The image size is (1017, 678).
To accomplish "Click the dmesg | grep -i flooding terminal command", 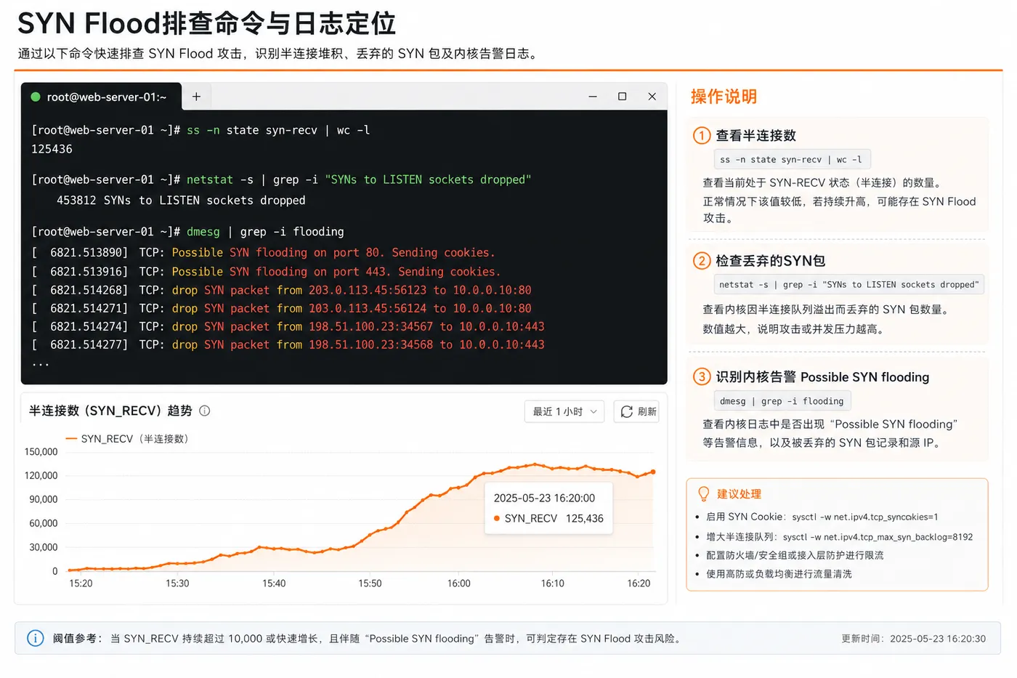I will pyautogui.click(x=265, y=232).
